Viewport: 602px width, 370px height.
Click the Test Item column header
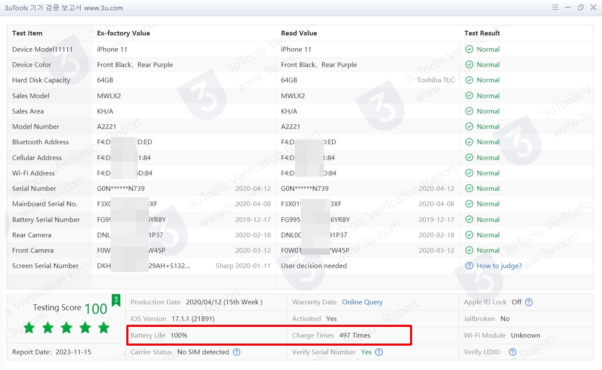tap(27, 33)
